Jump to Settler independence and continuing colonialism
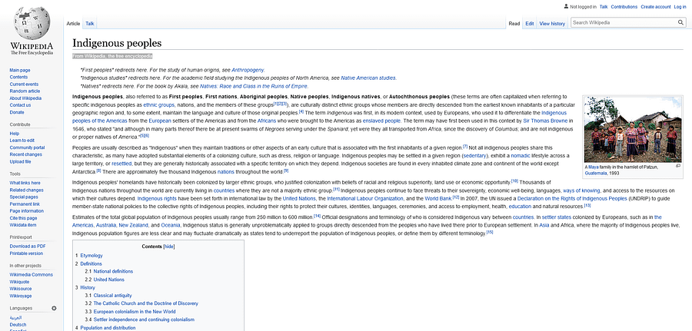 tap(144, 319)
